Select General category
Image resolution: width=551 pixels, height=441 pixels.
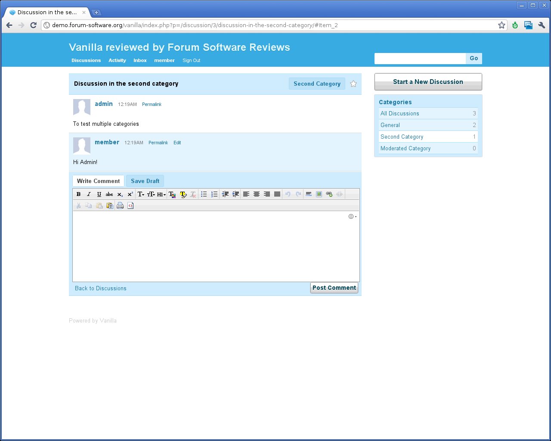pos(428,125)
